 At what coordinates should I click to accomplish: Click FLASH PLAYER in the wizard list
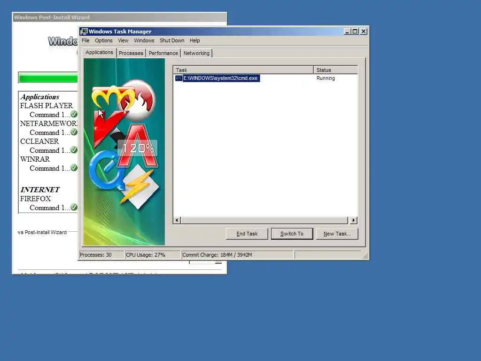[47, 106]
